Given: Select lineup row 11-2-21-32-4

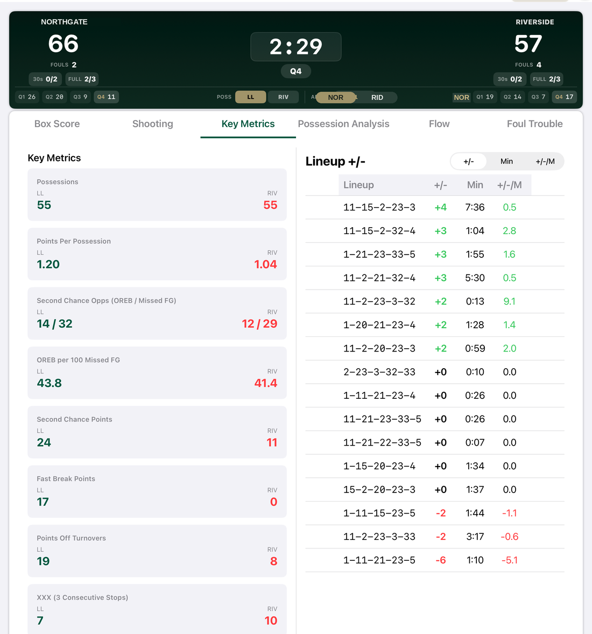Looking at the screenshot, I should click(x=435, y=278).
